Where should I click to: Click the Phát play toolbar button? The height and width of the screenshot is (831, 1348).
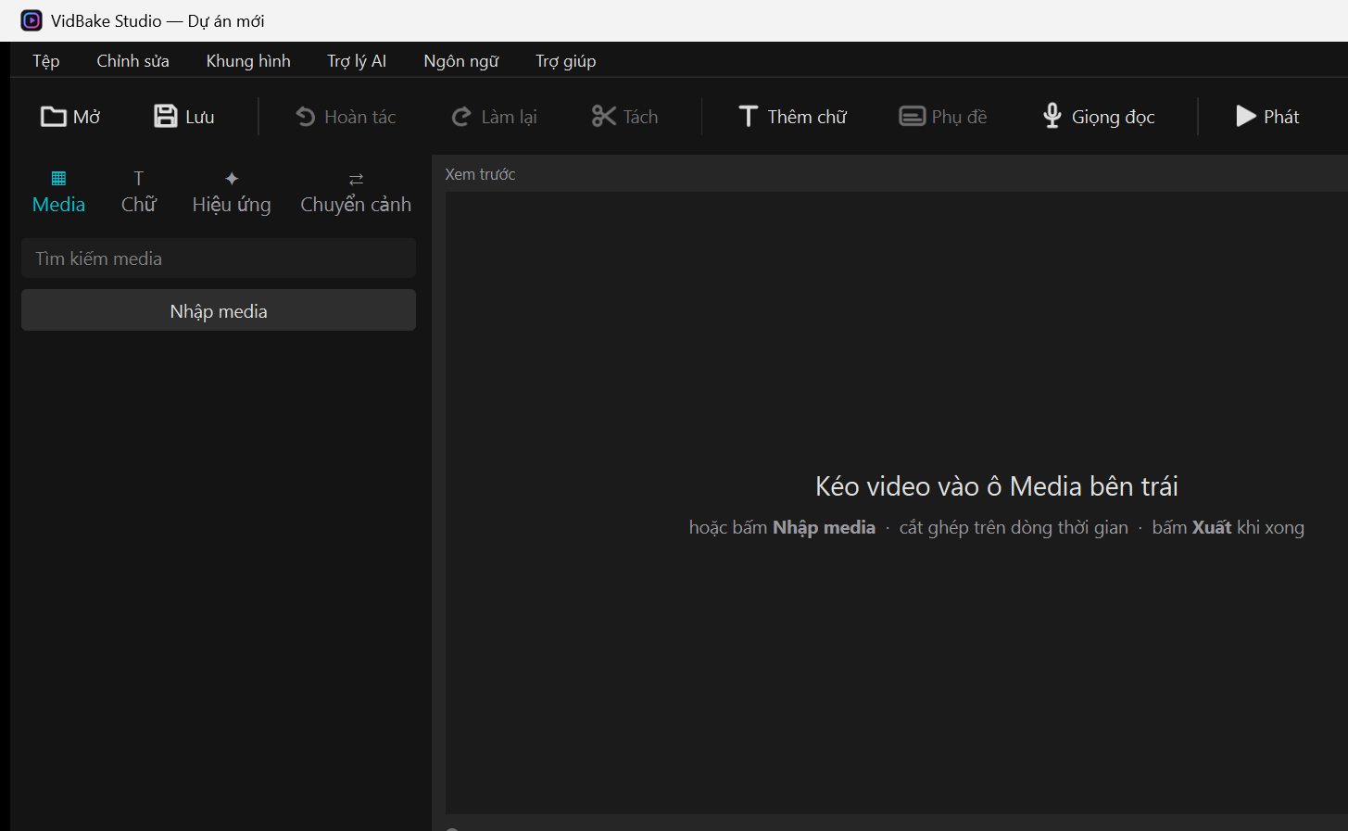tap(1267, 117)
